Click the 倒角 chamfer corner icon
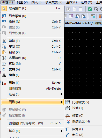This screenshot has width=102, height=138. click(x=68, y=135)
